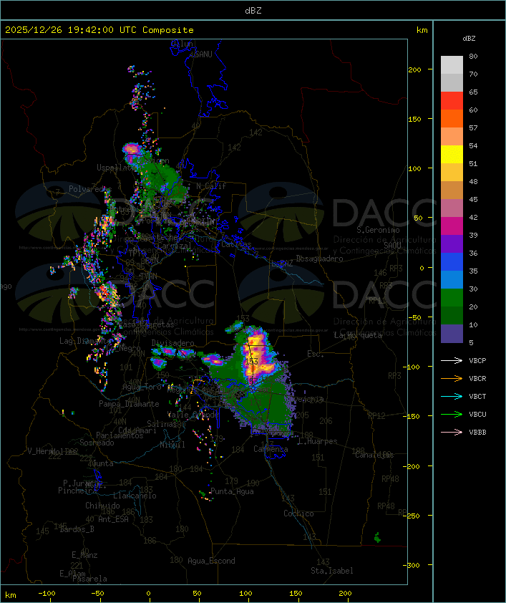Click the pink VBBB arrow icon
This screenshot has width=506, height=603.
coord(452,433)
